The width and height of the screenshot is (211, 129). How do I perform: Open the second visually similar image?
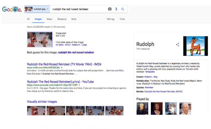coord(56,110)
